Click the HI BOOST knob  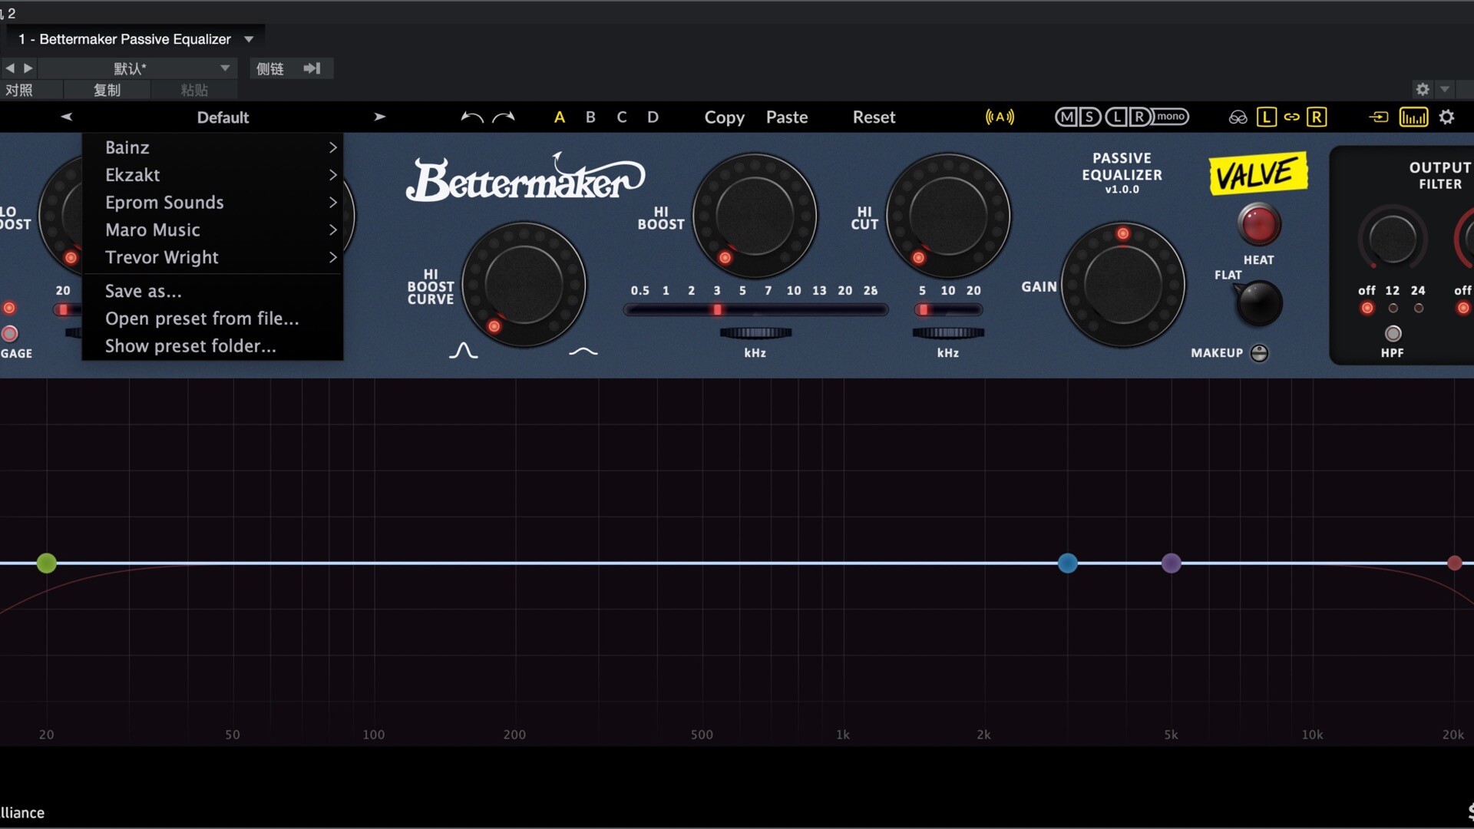point(755,216)
